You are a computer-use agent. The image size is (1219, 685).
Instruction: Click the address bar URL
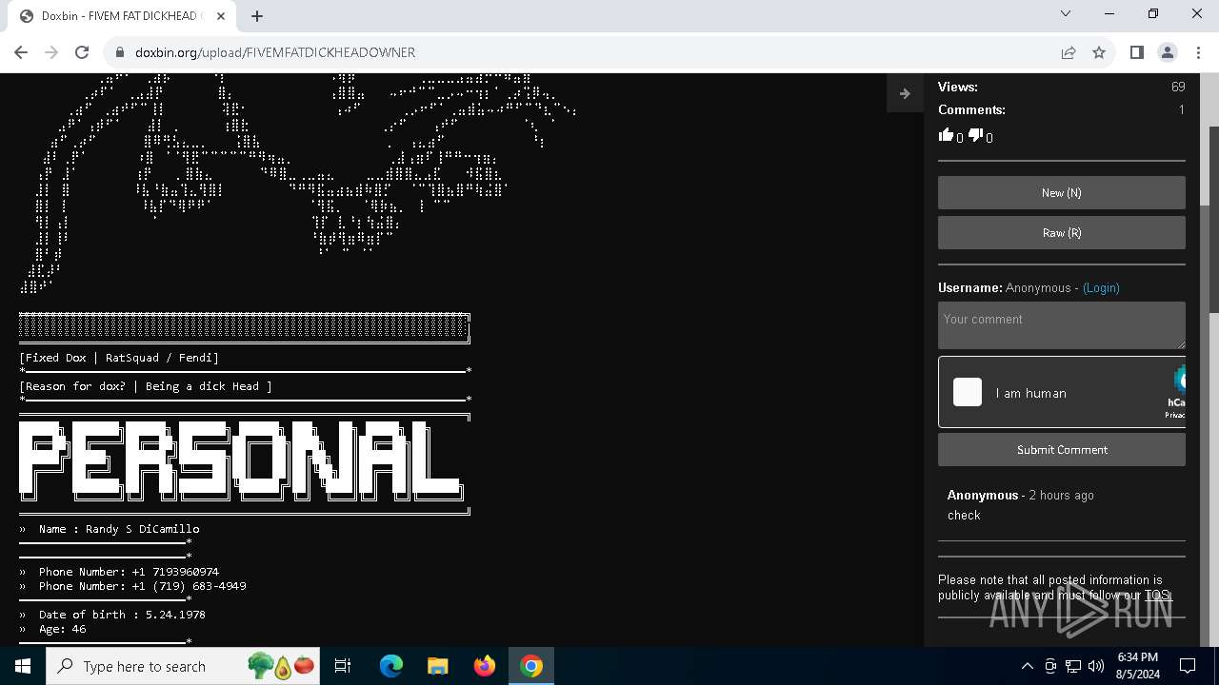pyautogui.click(x=275, y=52)
